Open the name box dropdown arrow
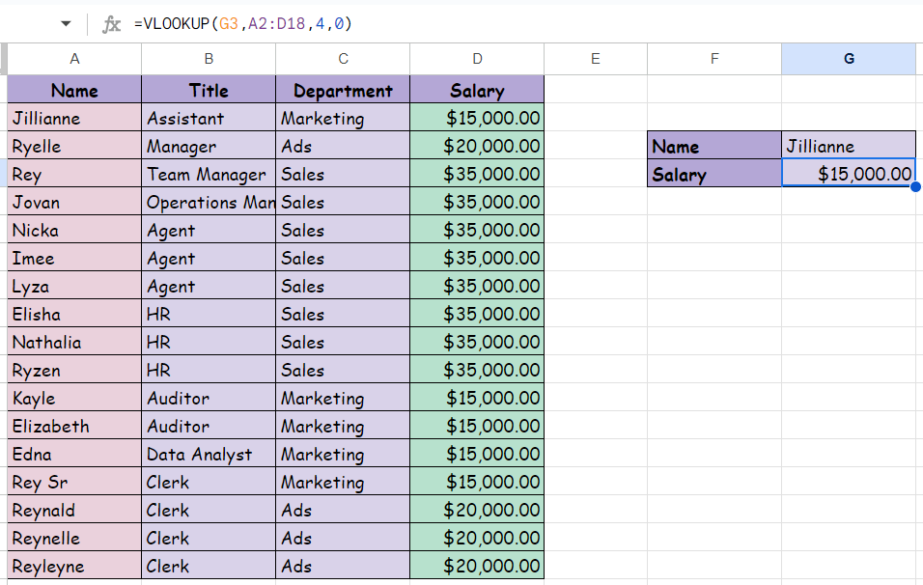The height and width of the screenshot is (585, 923). point(66,24)
